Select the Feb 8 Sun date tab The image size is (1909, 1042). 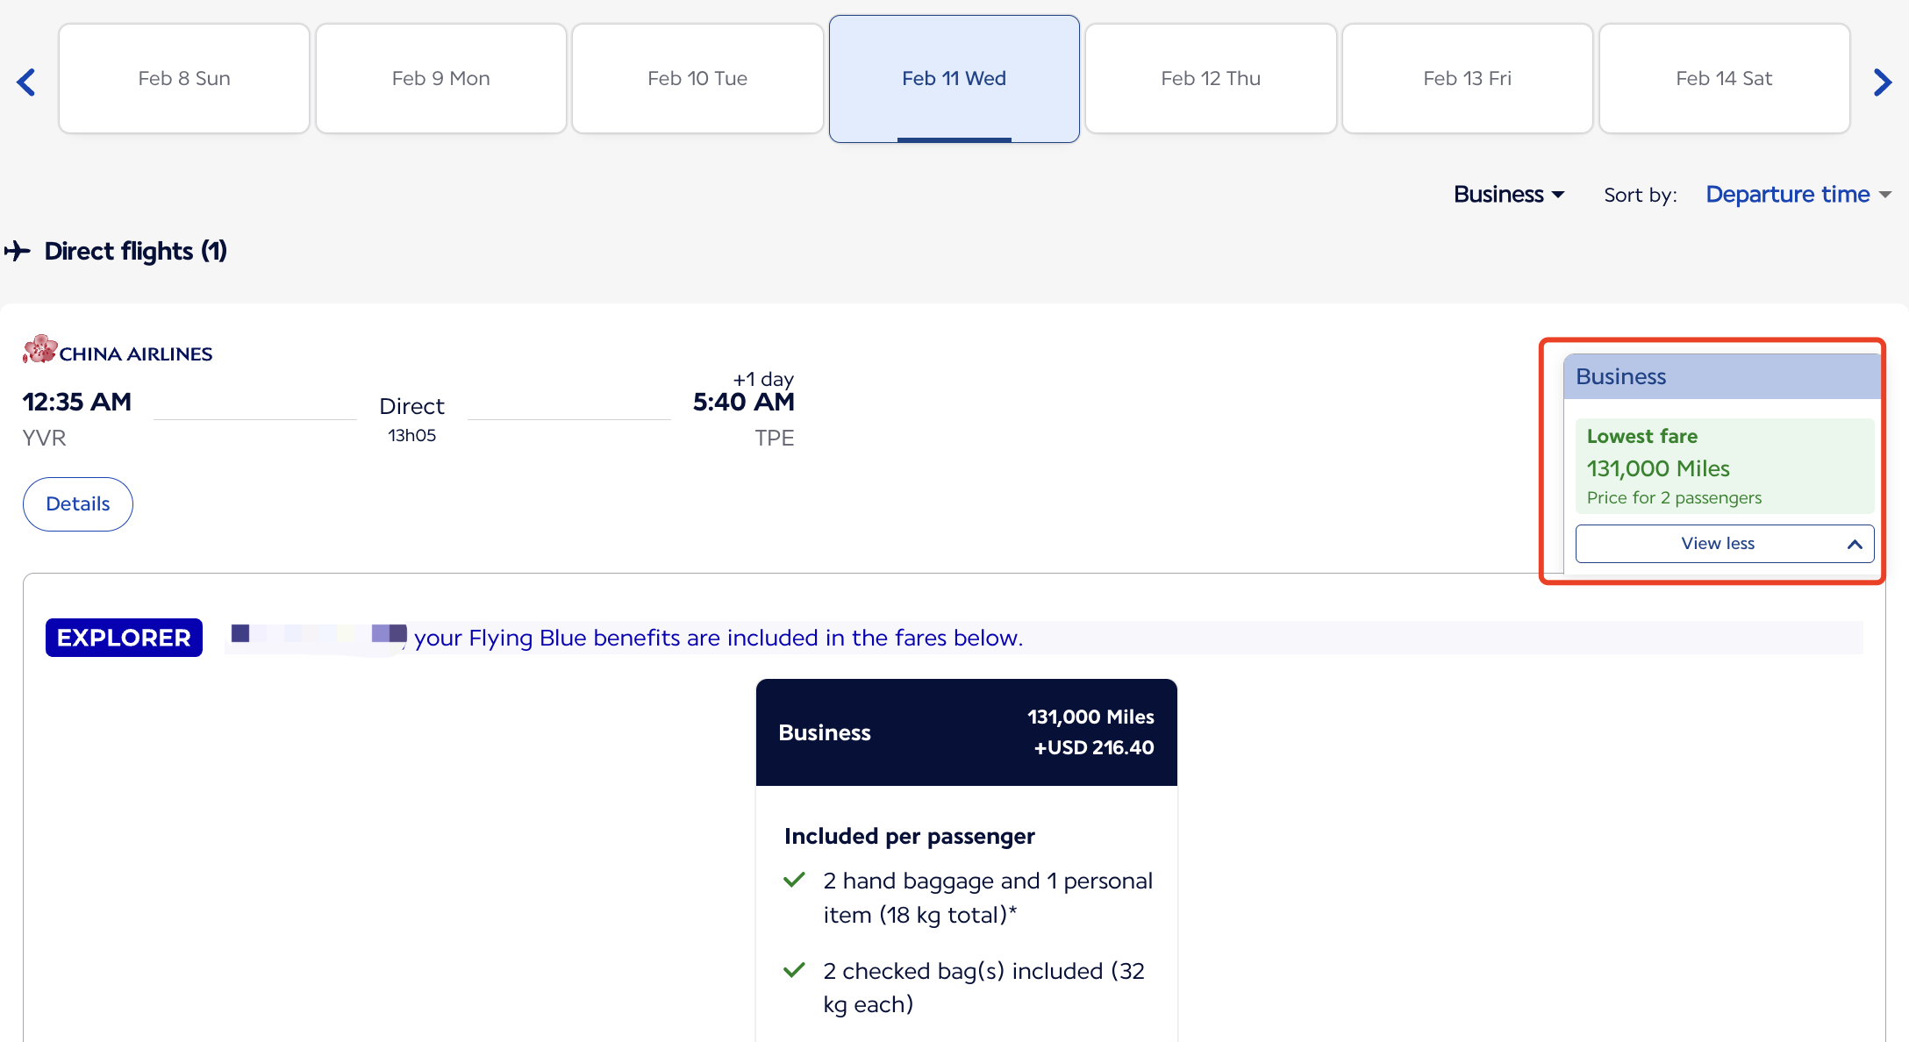184,79
